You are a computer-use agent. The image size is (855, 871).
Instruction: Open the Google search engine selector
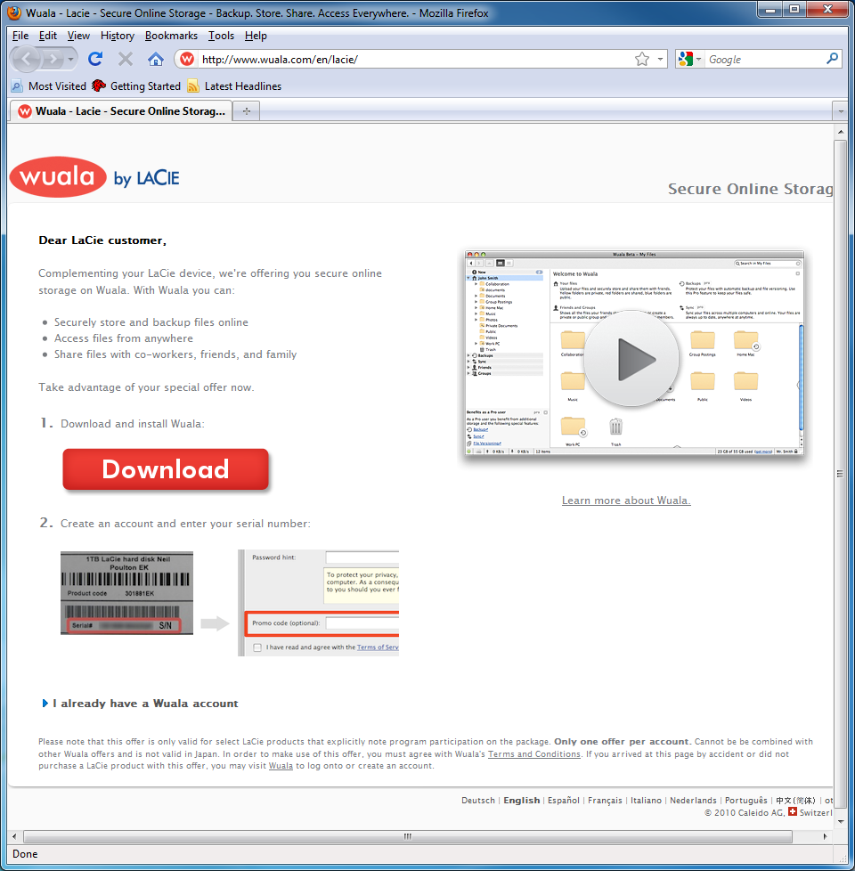pyautogui.click(x=689, y=59)
